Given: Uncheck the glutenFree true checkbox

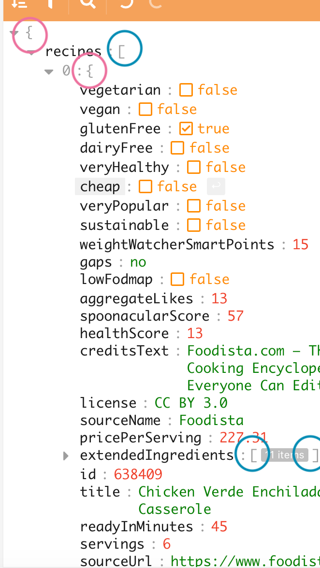Looking at the screenshot, I should pyautogui.click(x=185, y=128).
